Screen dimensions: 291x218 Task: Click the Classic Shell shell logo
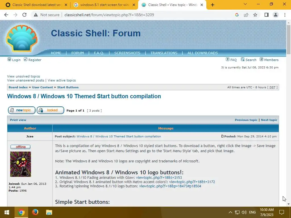point(22,38)
